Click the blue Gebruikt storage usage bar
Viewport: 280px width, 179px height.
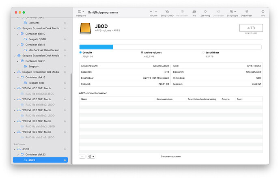pyautogui.click(x=96, y=47)
